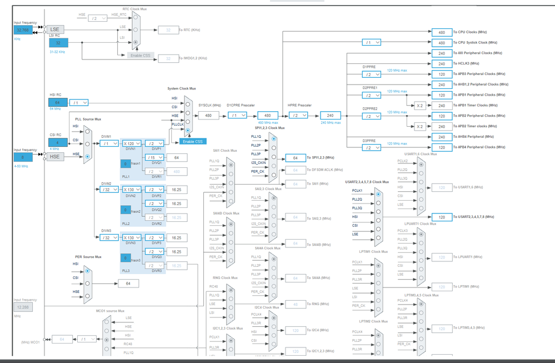Open the DIVM2 divider dropdown
This screenshot has width=555, height=363.
point(109,190)
